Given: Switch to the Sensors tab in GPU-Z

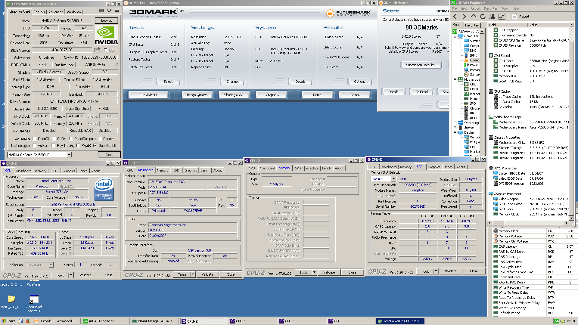Looking at the screenshot, I should 39,12.
